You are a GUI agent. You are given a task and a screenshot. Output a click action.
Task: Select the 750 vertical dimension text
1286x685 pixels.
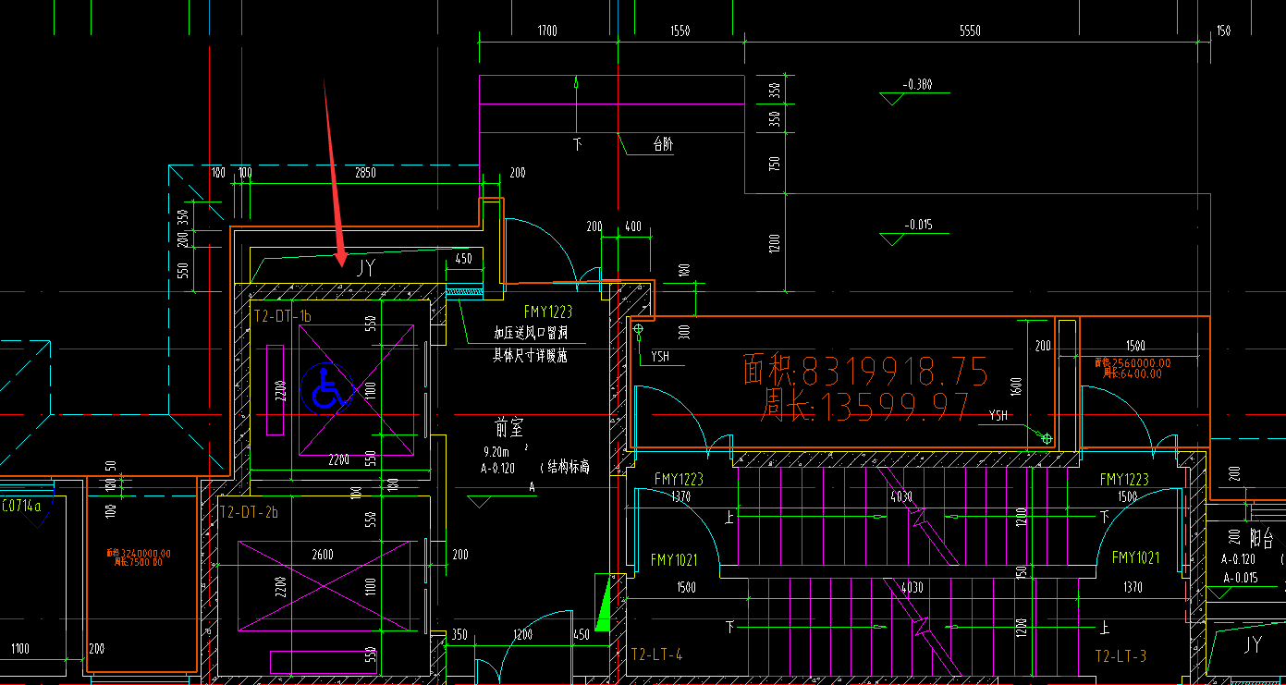coord(775,164)
